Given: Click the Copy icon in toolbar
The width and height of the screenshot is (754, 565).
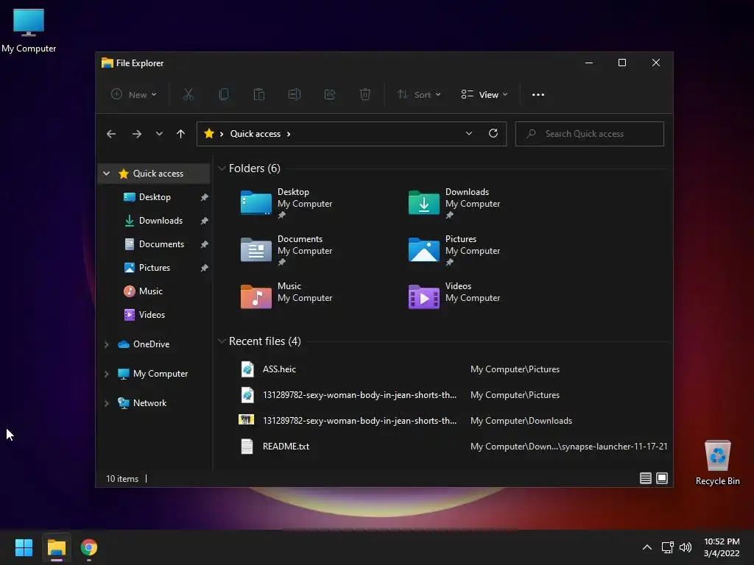Looking at the screenshot, I should click(224, 95).
